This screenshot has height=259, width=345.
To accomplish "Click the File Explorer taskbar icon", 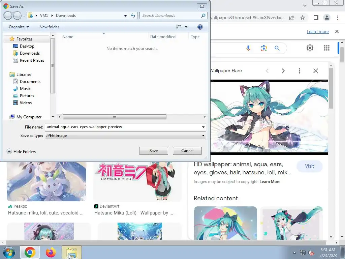I will (72, 252).
